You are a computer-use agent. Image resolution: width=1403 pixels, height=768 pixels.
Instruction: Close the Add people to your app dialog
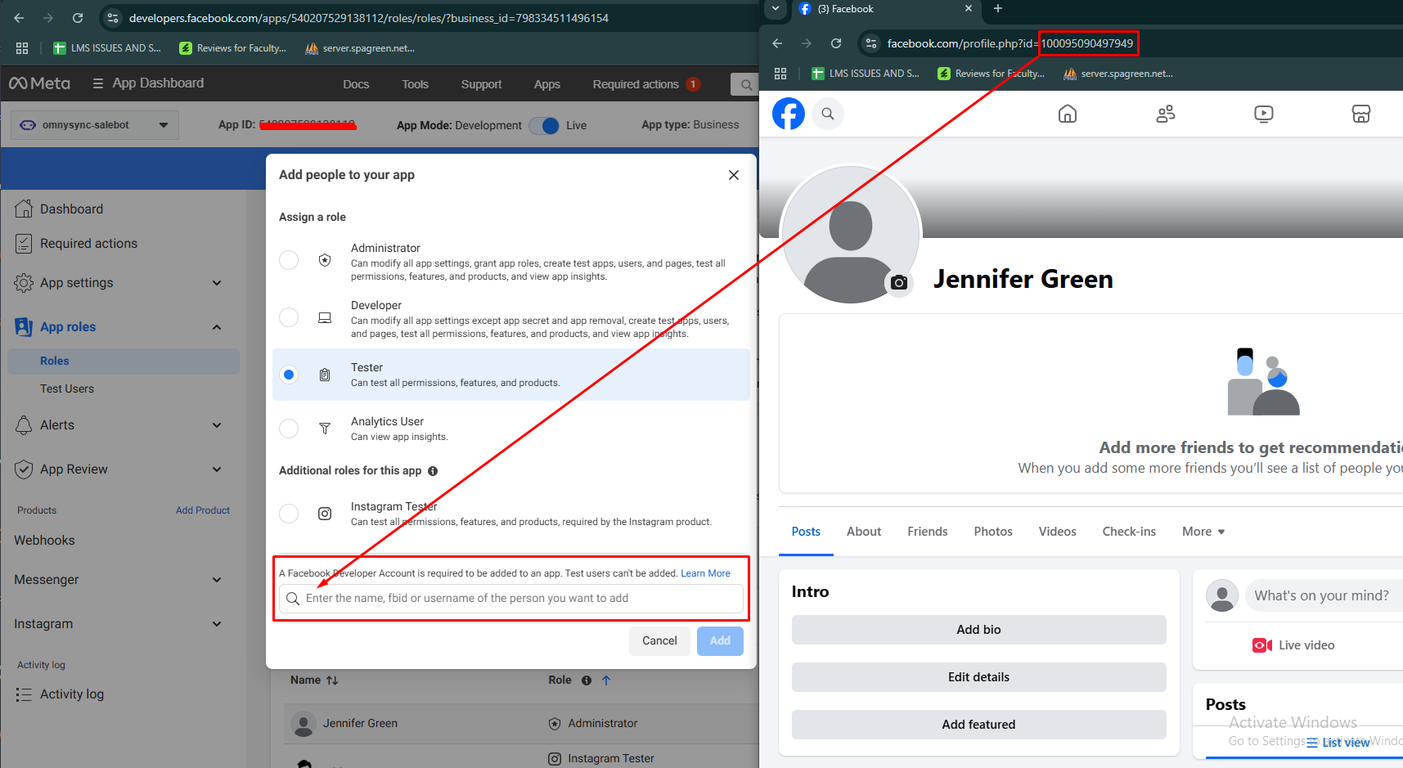click(x=734, y=175)
